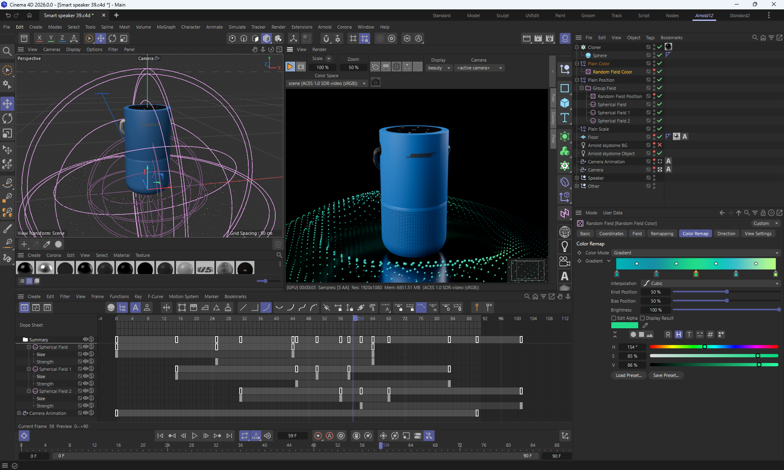Select the Move tool in left toolbar
The height and width of the screenshot is (470, 784).
pyautogui.click(x=7, y=104)
